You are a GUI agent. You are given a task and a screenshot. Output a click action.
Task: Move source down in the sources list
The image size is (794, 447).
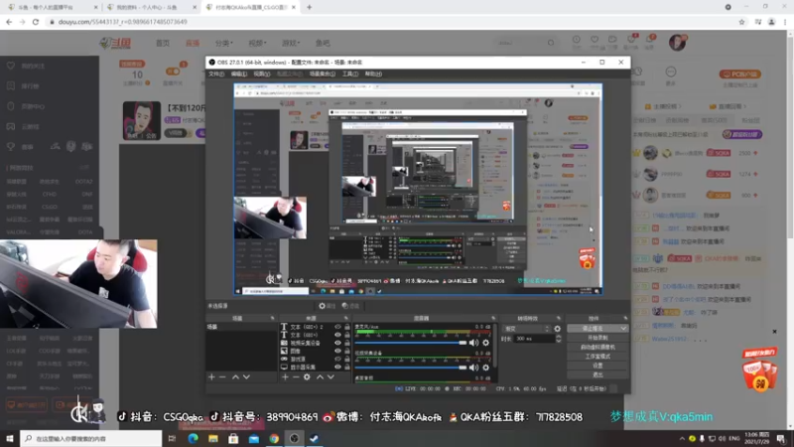point(331,377)
